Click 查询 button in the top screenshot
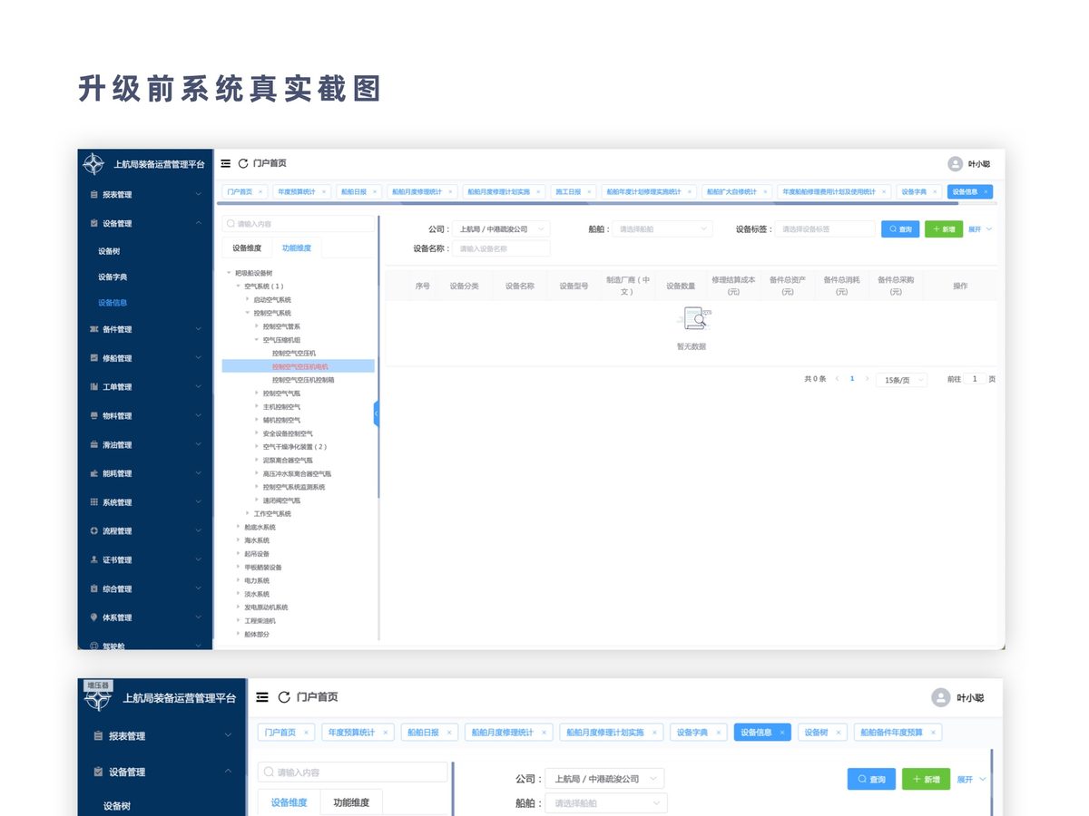 pyautogui.click(x=900, y=229)
